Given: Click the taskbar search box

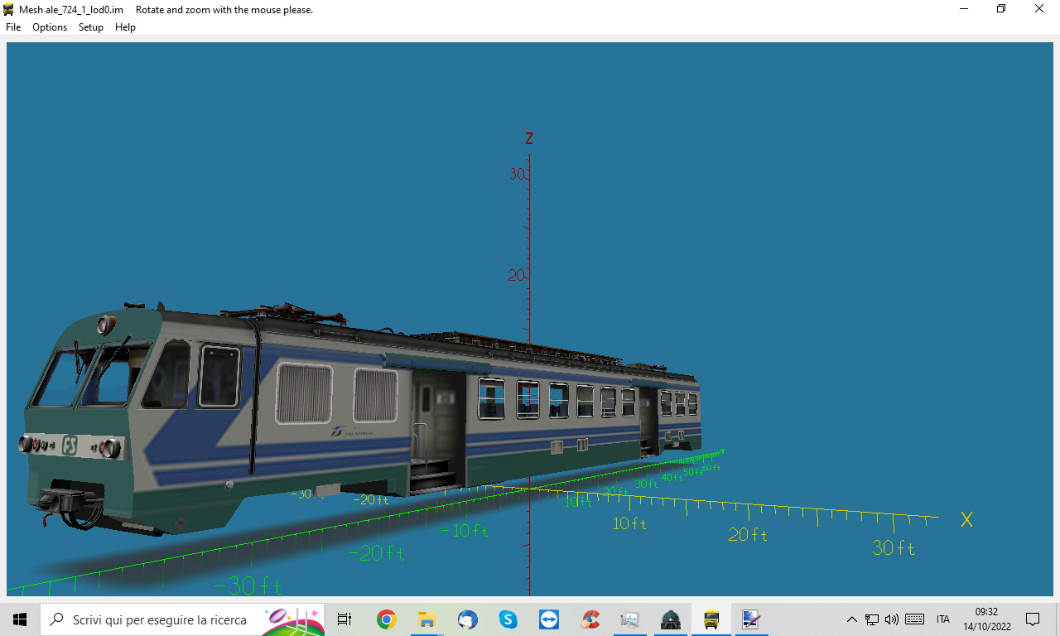Looking at the screenshot, I should tap(182, 619).
